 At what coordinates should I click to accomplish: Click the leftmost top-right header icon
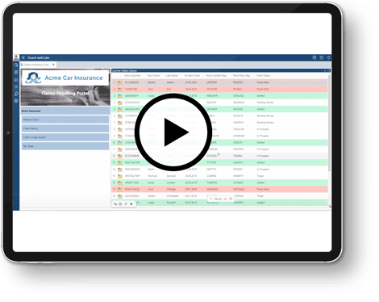314,57
